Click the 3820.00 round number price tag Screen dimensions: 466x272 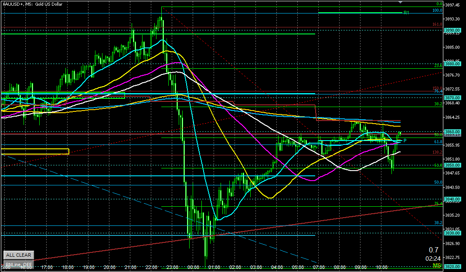coord(452,267)
